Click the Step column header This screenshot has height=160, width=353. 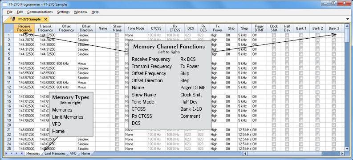click(244, 28)
